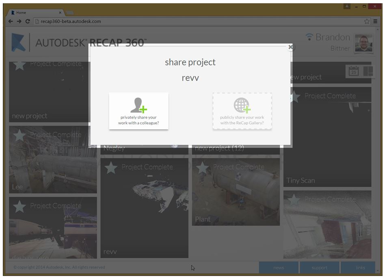Viewport: 385px width, 278px height.
Task: Open the Plant project thumbnail
Action: point(236,192)
